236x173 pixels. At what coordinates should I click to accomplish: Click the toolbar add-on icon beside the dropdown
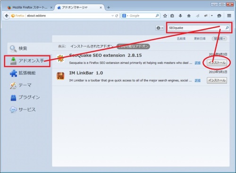pos(206,16)
